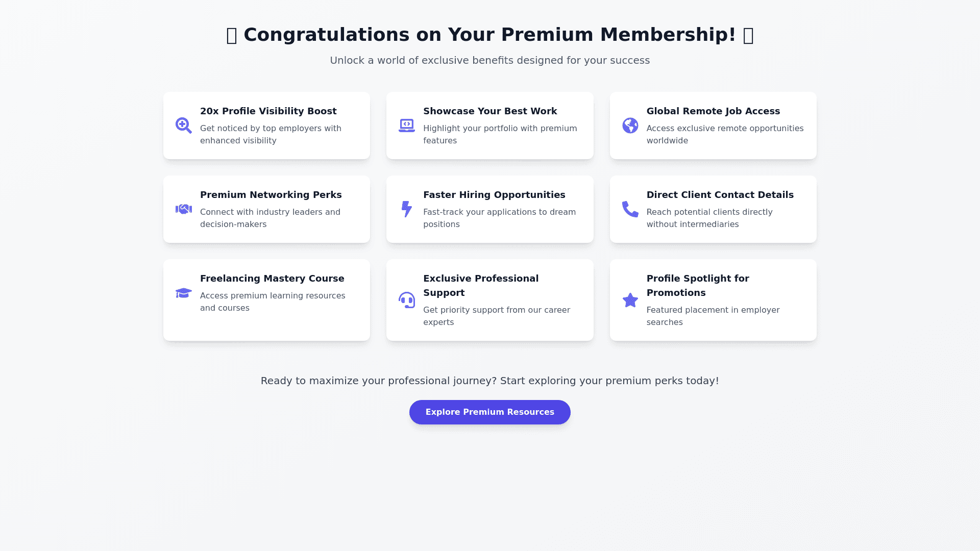Click the Faster Hiring Opportunities heading

[494, 195]
